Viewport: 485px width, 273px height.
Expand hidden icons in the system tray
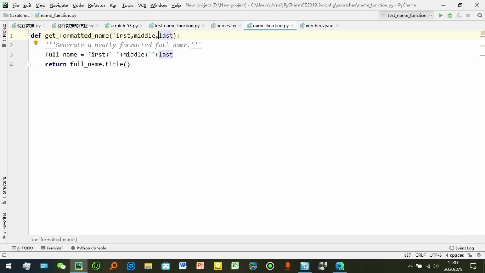click(410, 266)
